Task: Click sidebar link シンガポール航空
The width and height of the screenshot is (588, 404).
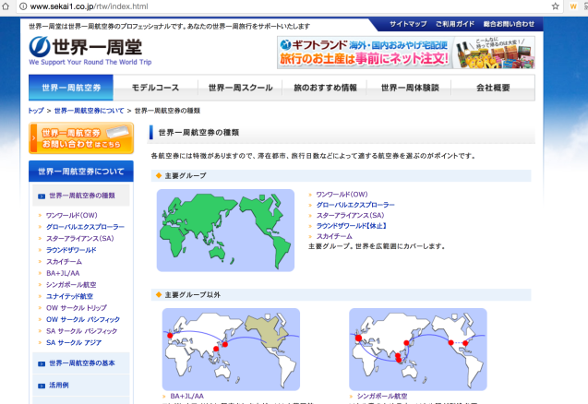Action: click(71, 285)
